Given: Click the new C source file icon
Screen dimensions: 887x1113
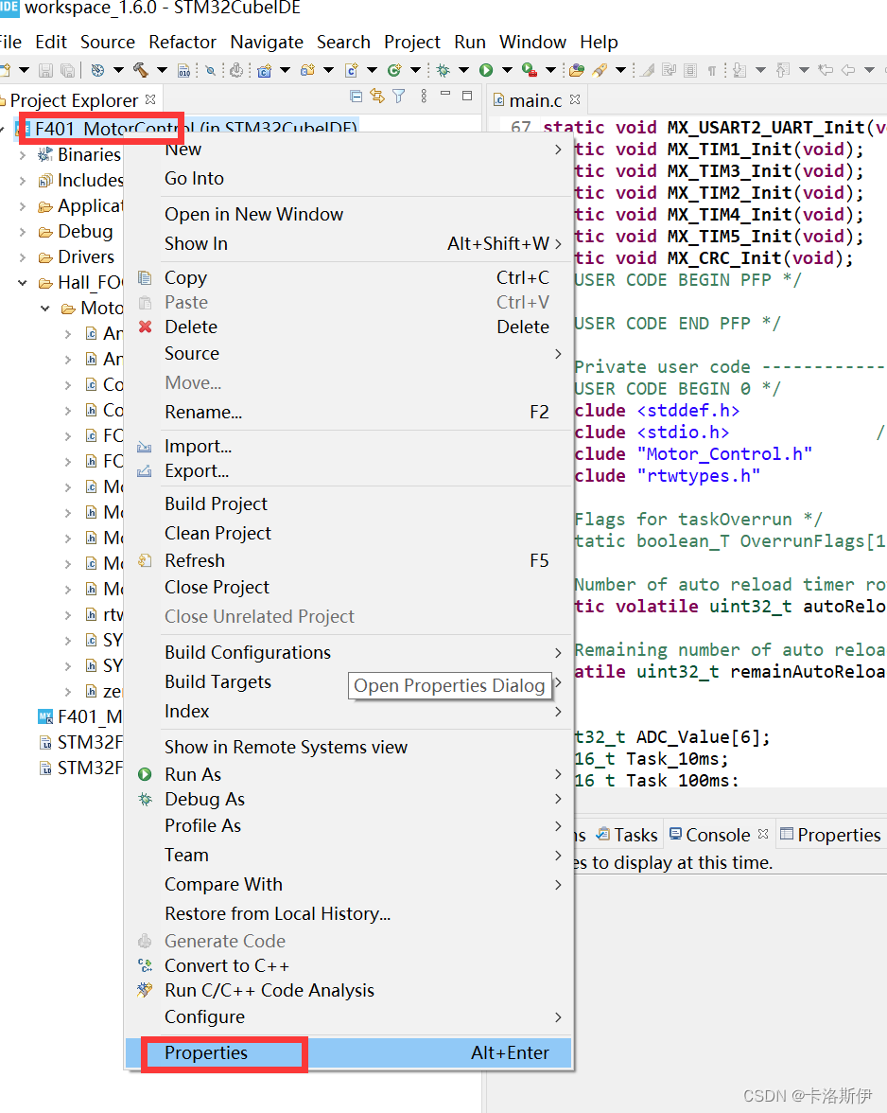Looking at the screenshot, I should [352, 70].
